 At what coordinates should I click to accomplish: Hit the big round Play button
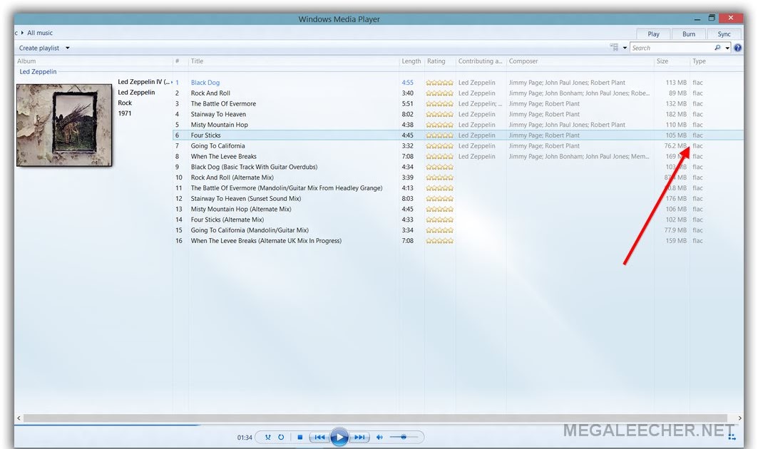pos(339,437)
